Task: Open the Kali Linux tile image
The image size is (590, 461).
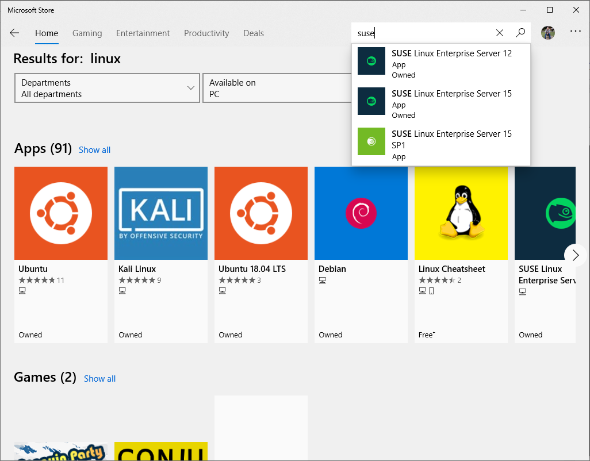Action: pos(161,213)
